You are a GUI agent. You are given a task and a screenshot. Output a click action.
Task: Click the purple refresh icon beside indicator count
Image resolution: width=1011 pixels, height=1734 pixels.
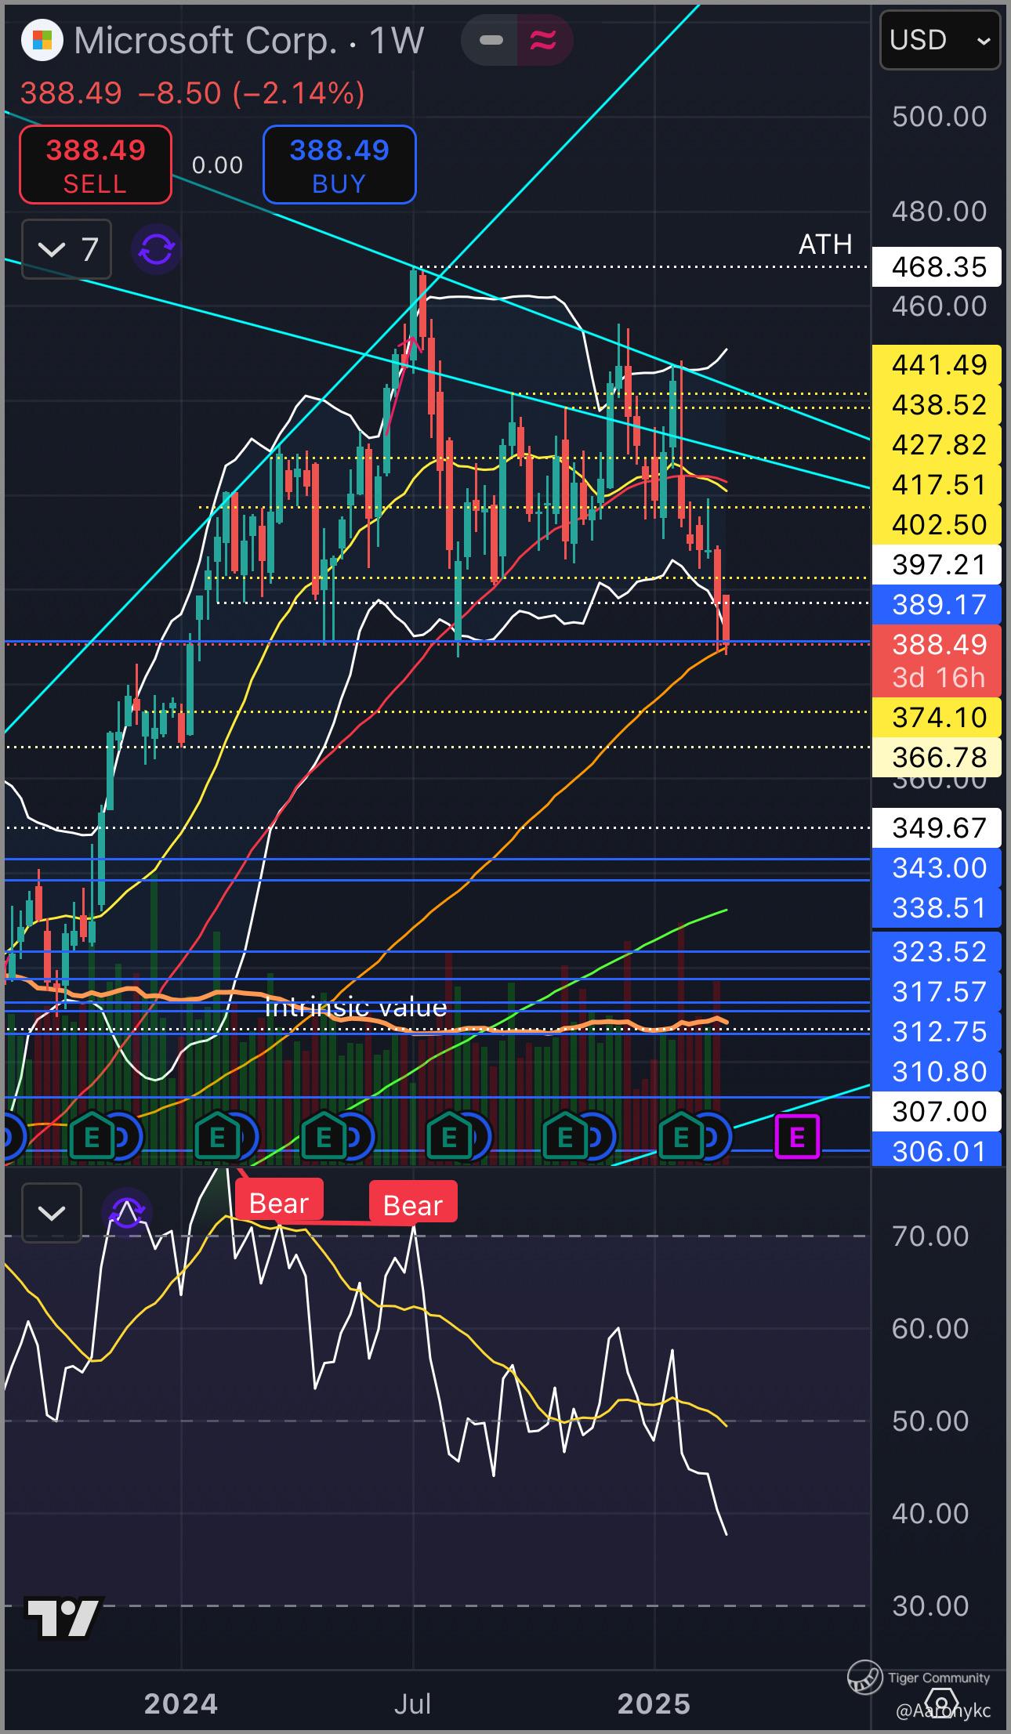coord(156,250)
